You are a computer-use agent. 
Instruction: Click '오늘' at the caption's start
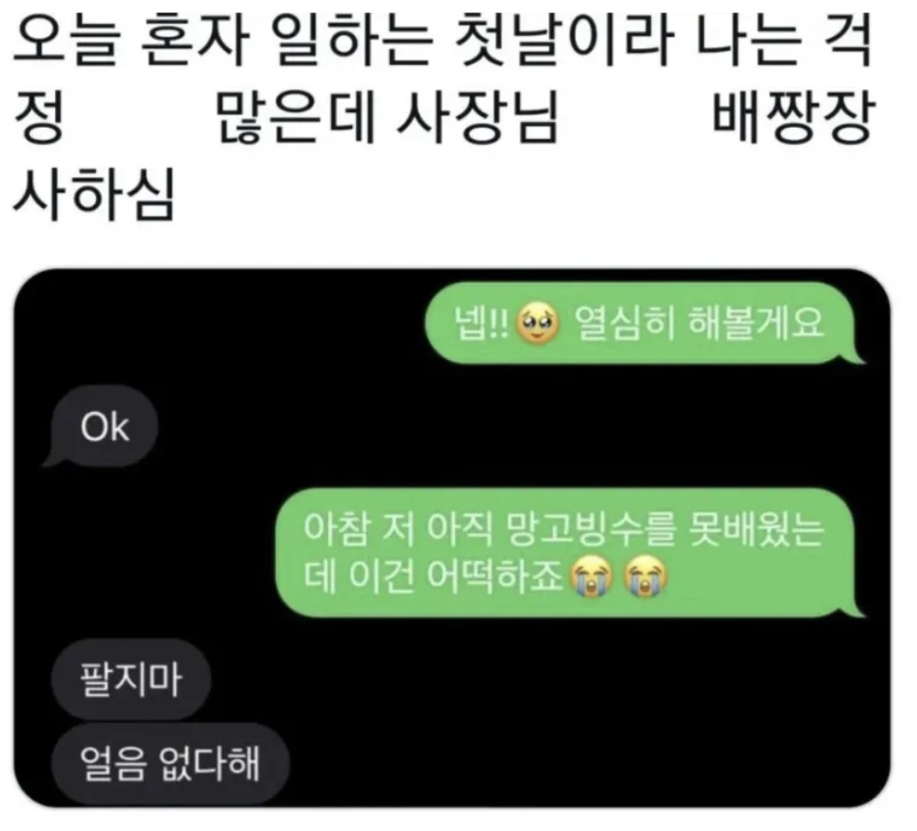click(x=67, y=41)
